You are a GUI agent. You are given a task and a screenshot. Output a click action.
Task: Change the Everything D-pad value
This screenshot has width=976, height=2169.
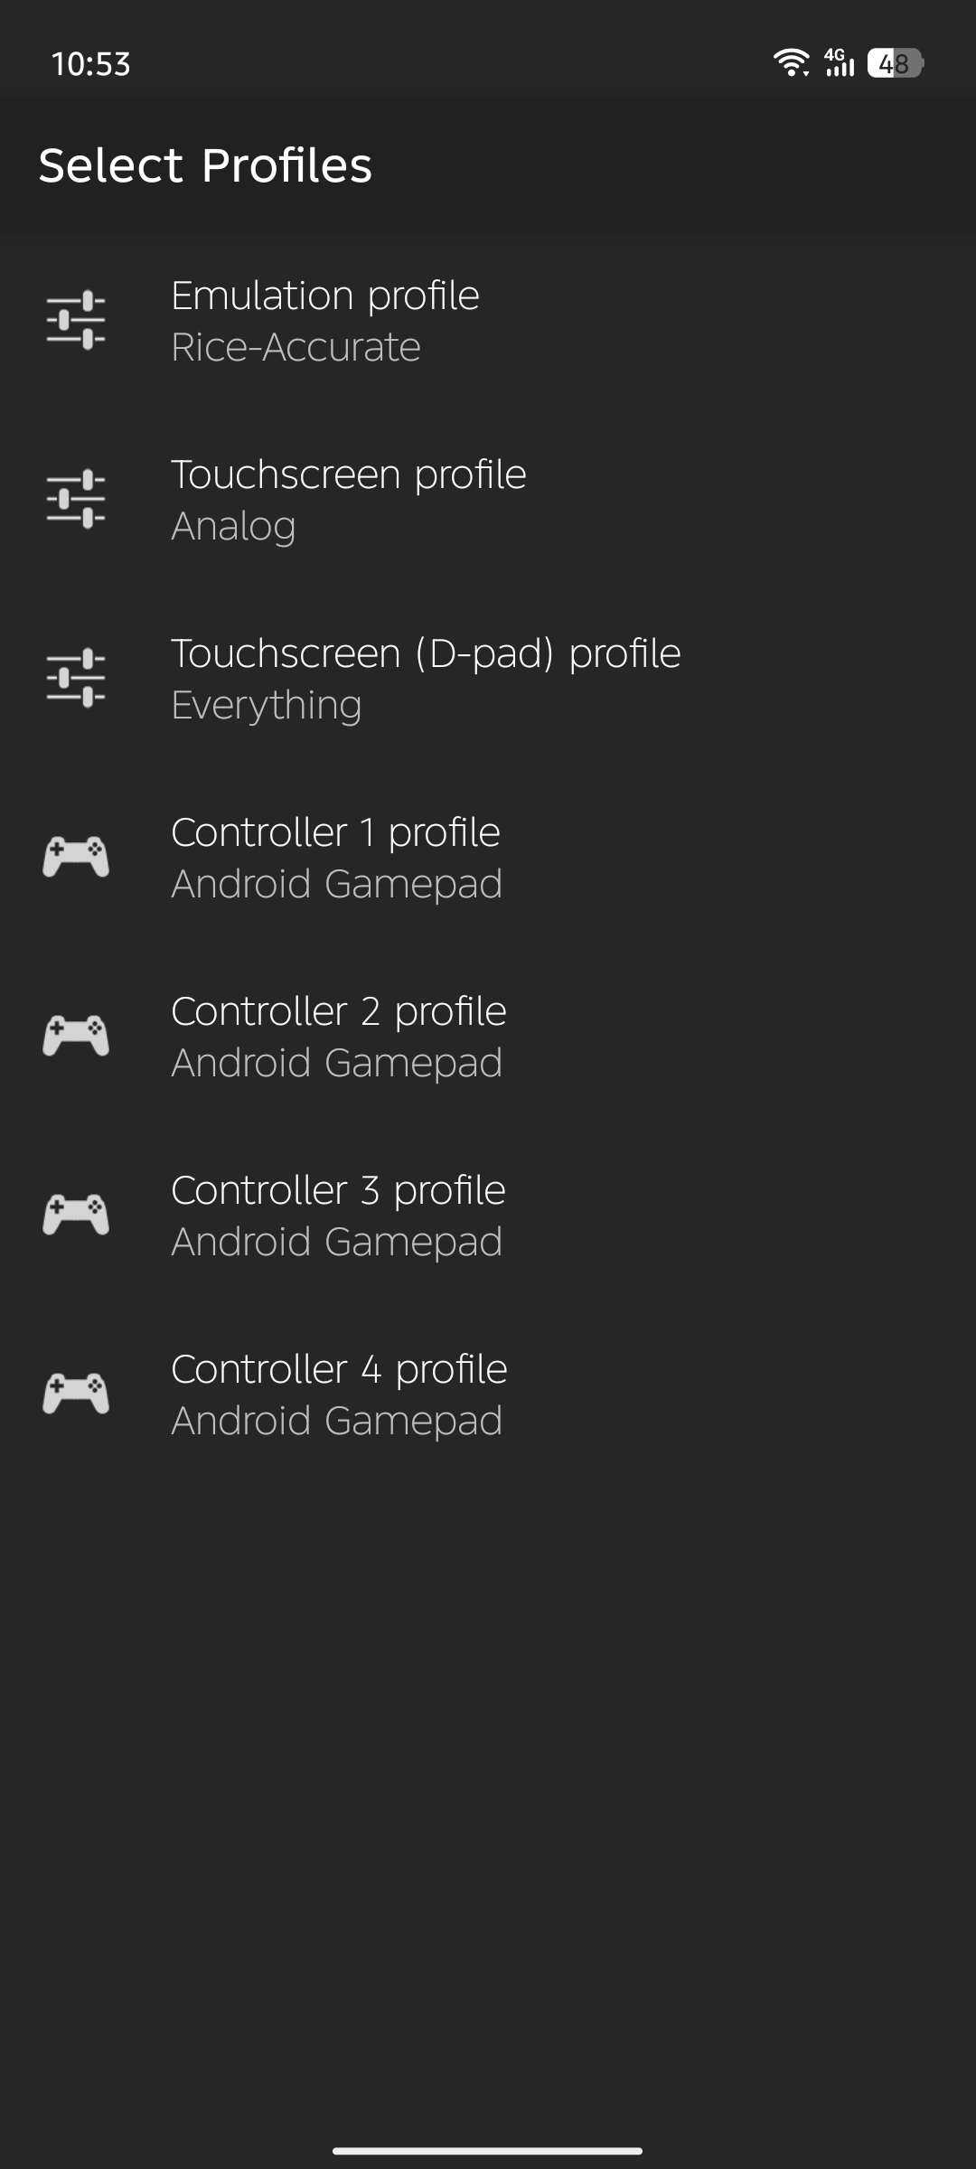[x=267, y=706]
